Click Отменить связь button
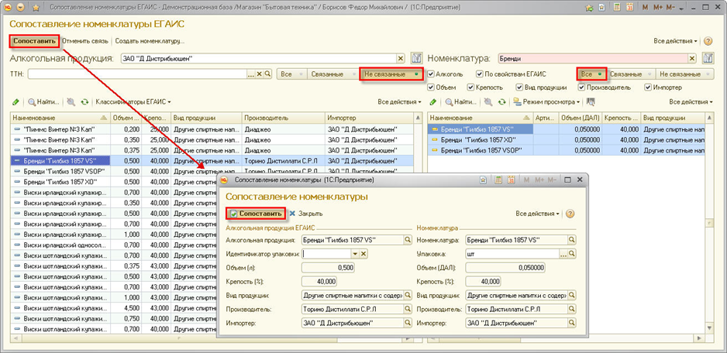Viewport: 727px width, 353px height. coord(84,41)
